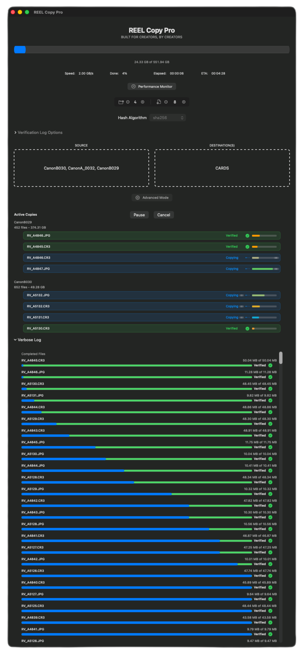Select the RV_A5132.CR3 active copy row

tap(152, 306)
